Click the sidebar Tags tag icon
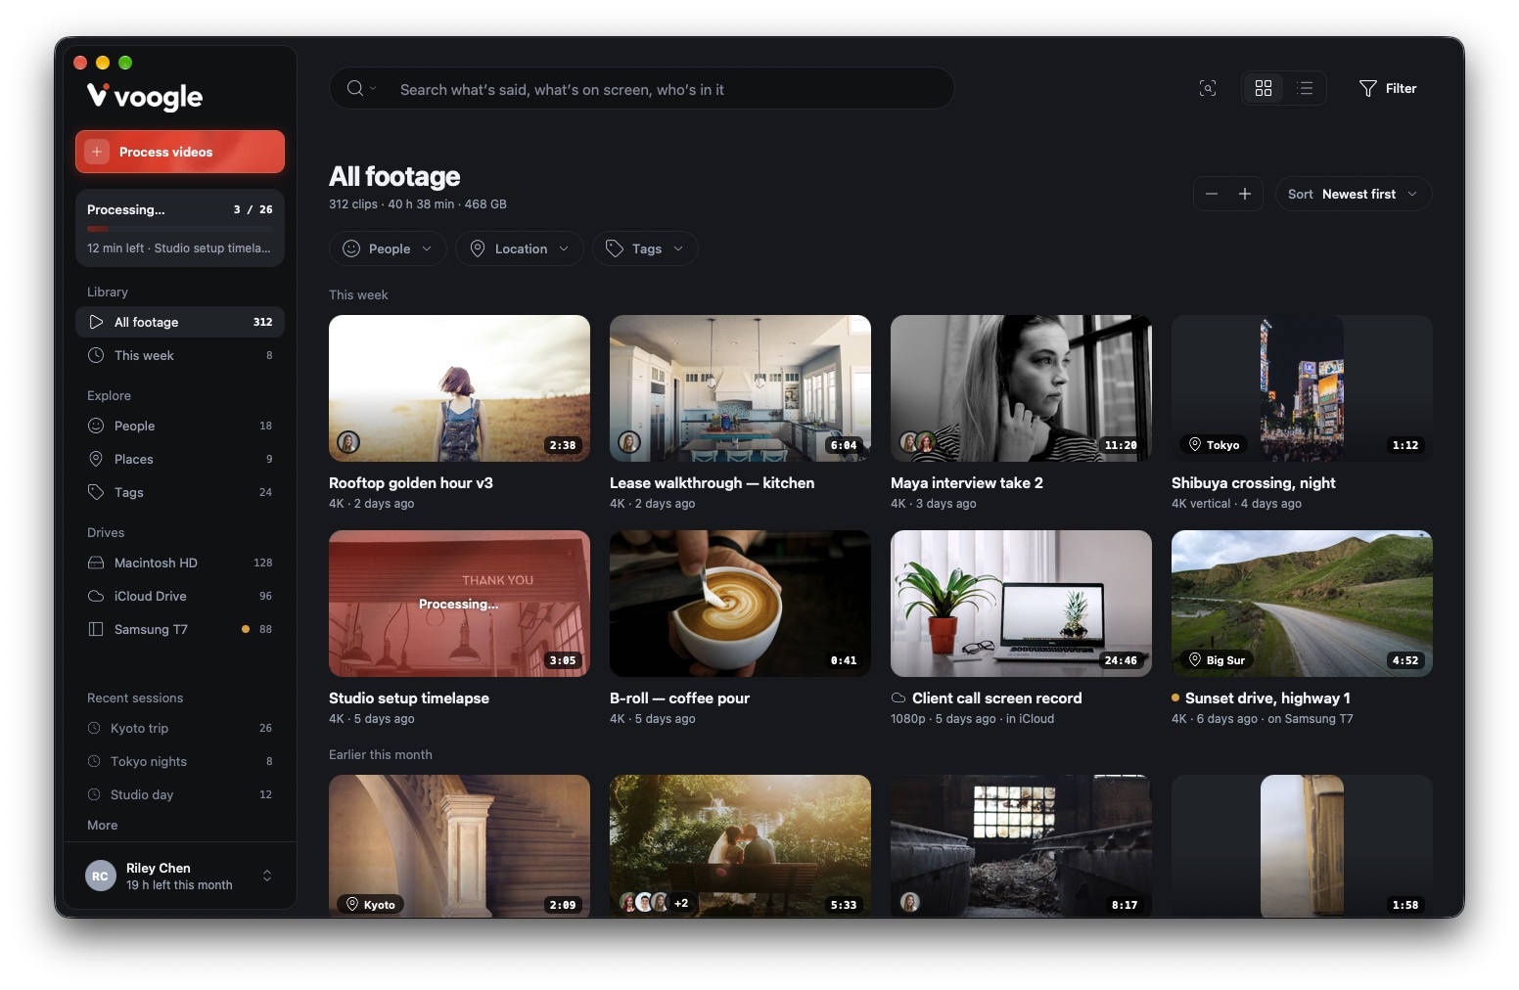Viewport: 1519px width, 990px height. point(96,492)
